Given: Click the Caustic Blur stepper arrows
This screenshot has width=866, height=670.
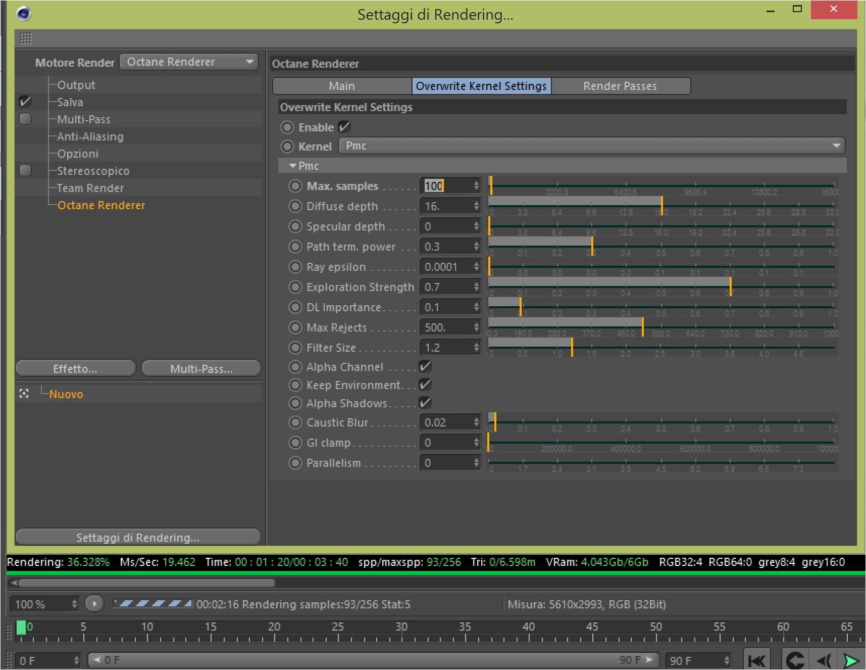Looking at the screenshot, I should tap(476, 422).
